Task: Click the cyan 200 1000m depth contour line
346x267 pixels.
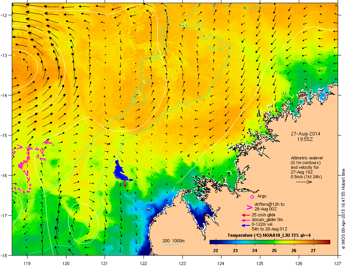Action: [170, 245]
